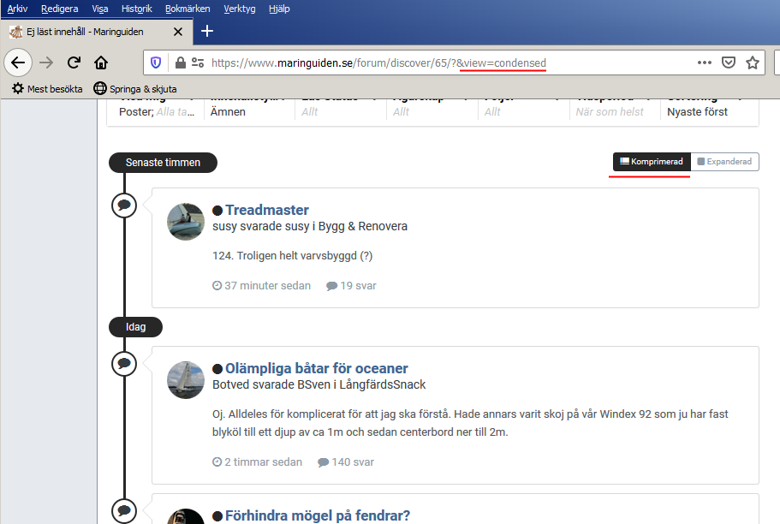Bookmark this page with the star icon

(753, 63)
